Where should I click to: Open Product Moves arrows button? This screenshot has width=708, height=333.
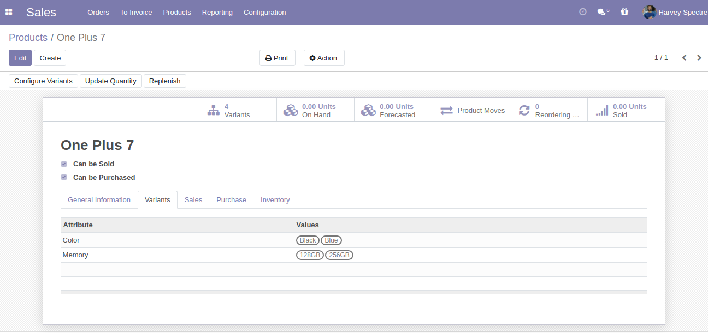tap(471, 110)
